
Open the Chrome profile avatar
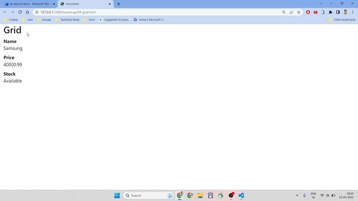[x=346, y=12]
